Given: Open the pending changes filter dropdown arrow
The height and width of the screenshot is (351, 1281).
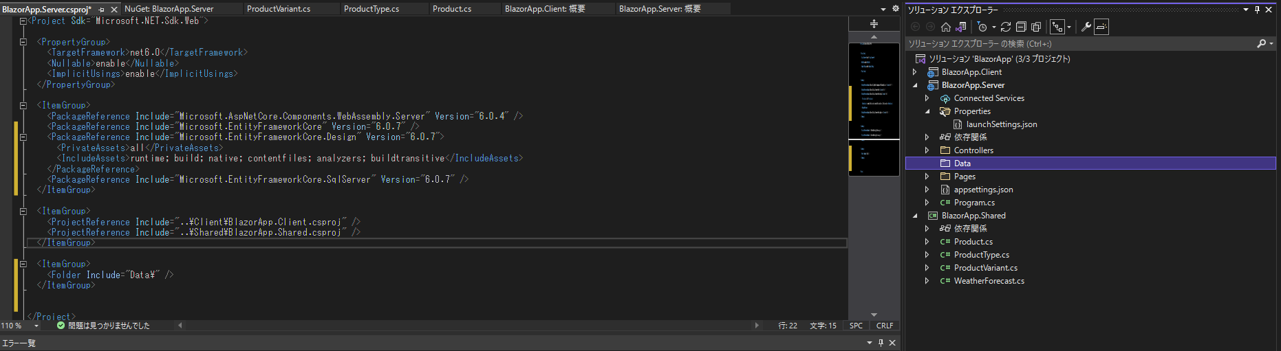Looking at the screenshot, I should (x=993, y=27).
